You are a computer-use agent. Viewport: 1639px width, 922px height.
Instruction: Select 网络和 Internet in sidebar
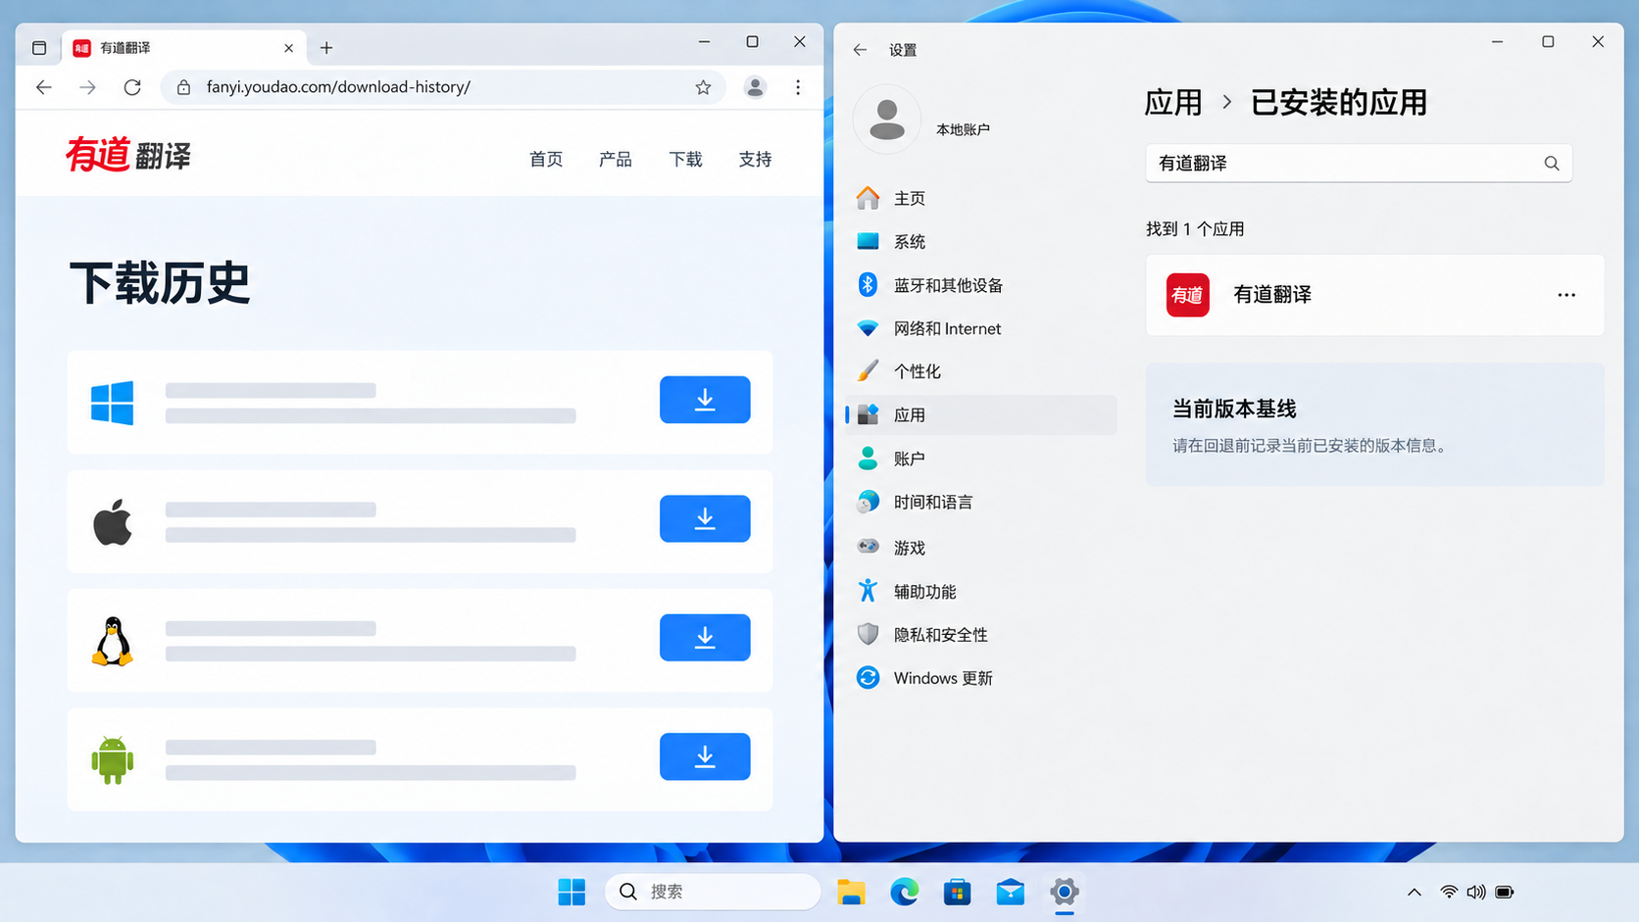[980, 328]
